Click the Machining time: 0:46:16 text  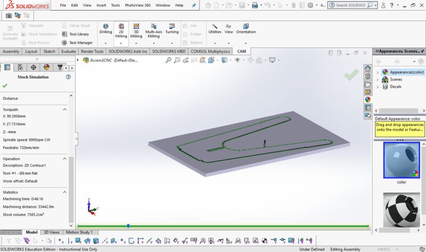pyautogui.click(x=23, y=199)
